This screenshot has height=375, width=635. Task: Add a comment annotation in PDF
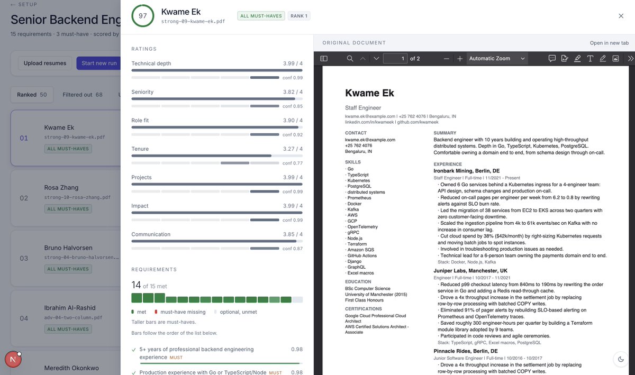[x=552, y=59]
